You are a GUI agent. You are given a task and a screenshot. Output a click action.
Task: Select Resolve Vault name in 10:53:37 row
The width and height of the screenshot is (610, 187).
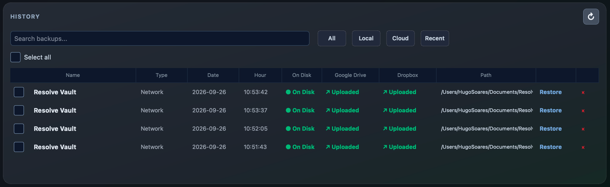55,110
